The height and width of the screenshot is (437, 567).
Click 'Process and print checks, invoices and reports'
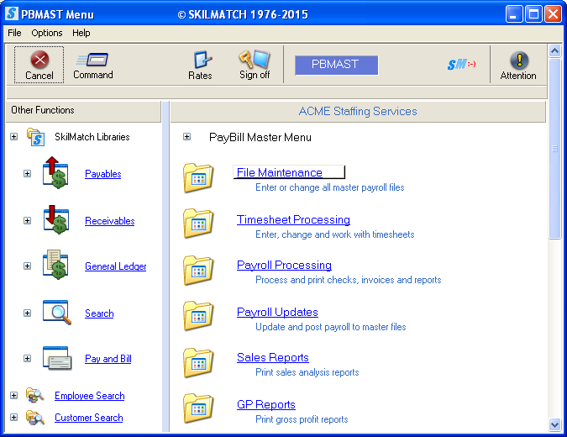[349, 280]
